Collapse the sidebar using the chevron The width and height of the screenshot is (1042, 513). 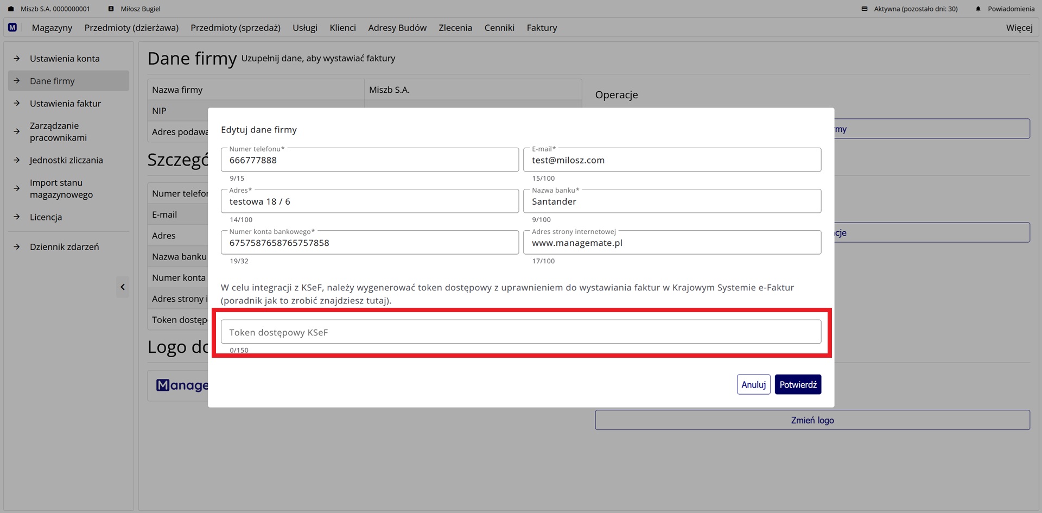point(123,287)
